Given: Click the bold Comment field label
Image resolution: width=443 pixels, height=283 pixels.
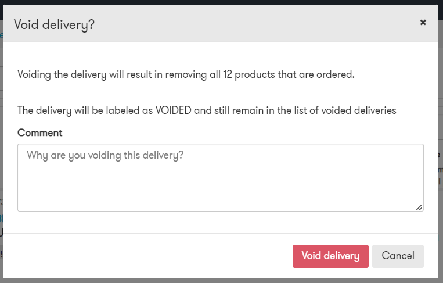Looking at the screenshot, I should 40,132.
